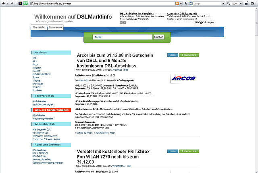This screenshot has width=258, height=173.
Task: Focus the Google search box
Action: click(207, 4)
